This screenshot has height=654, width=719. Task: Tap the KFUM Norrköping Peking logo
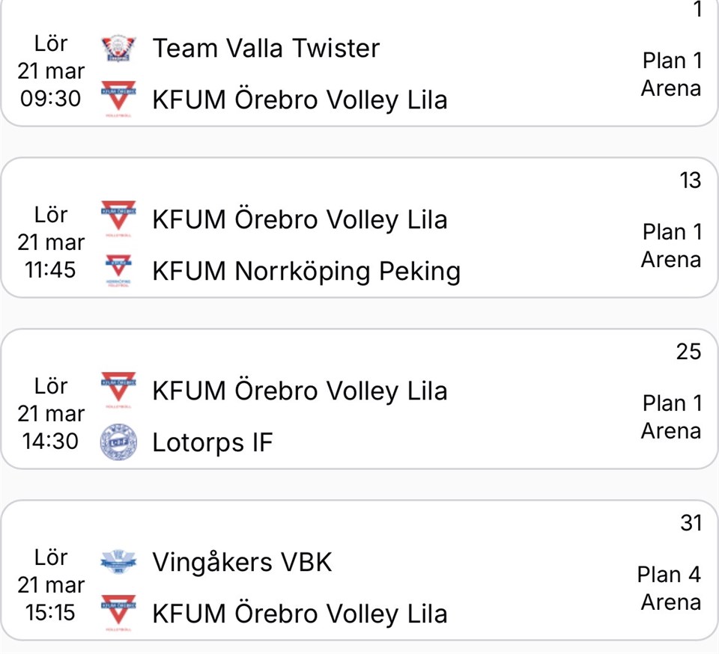coord(118,271)
